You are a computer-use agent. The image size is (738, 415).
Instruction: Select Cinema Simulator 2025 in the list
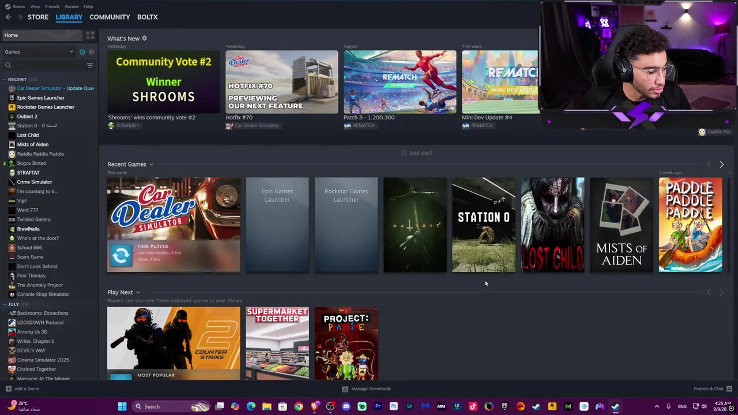tap(43, 360)
